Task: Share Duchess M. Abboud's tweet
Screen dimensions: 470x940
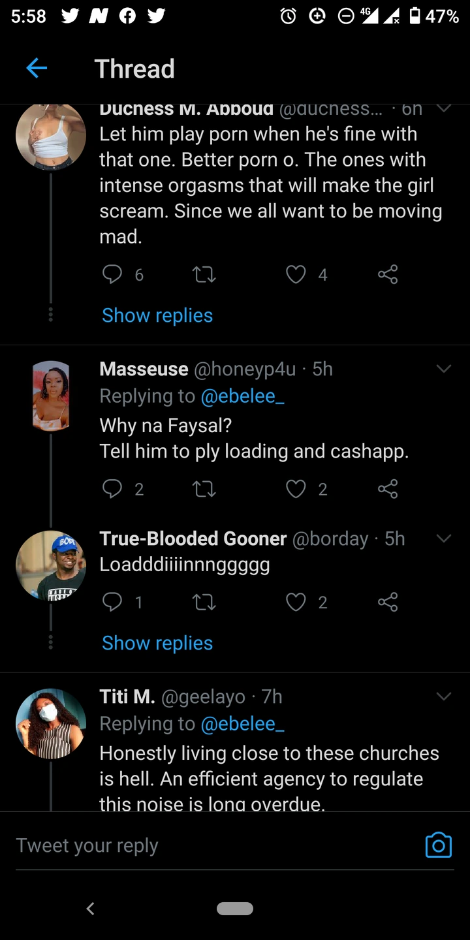Action: 388,275
